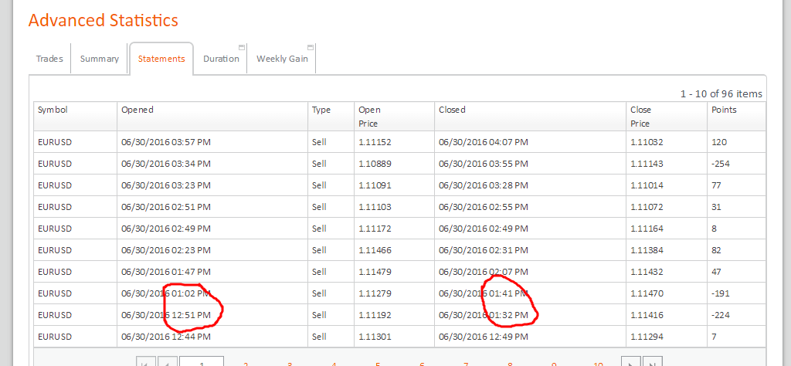Select opened time 06/30/2016 01:47 PM
The image size is (791, 366).
(x=166, y=272)
